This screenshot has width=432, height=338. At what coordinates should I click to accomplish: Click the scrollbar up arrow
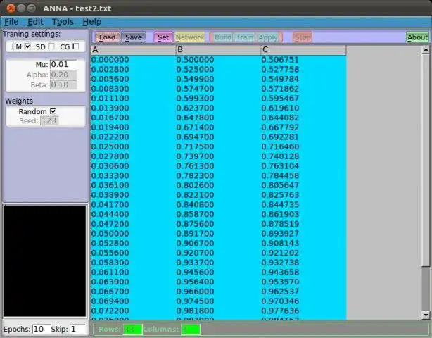click(426, 50)
